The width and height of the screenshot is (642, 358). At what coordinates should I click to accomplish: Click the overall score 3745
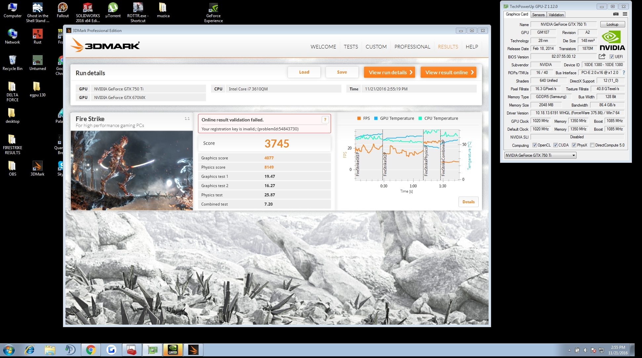277,144
